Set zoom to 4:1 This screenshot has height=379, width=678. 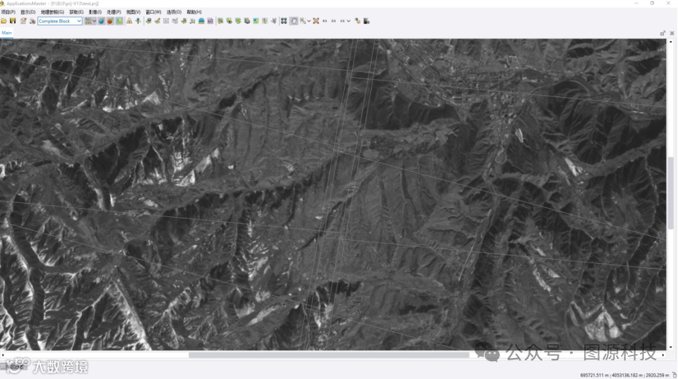pyautogui.click(x=325, y=21)
